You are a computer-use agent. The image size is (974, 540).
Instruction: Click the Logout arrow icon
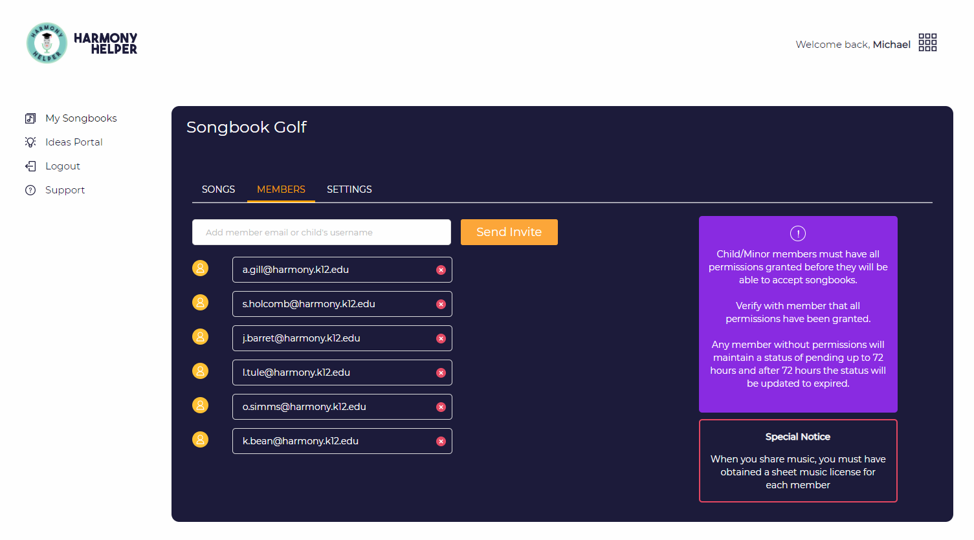click(30, 166)
